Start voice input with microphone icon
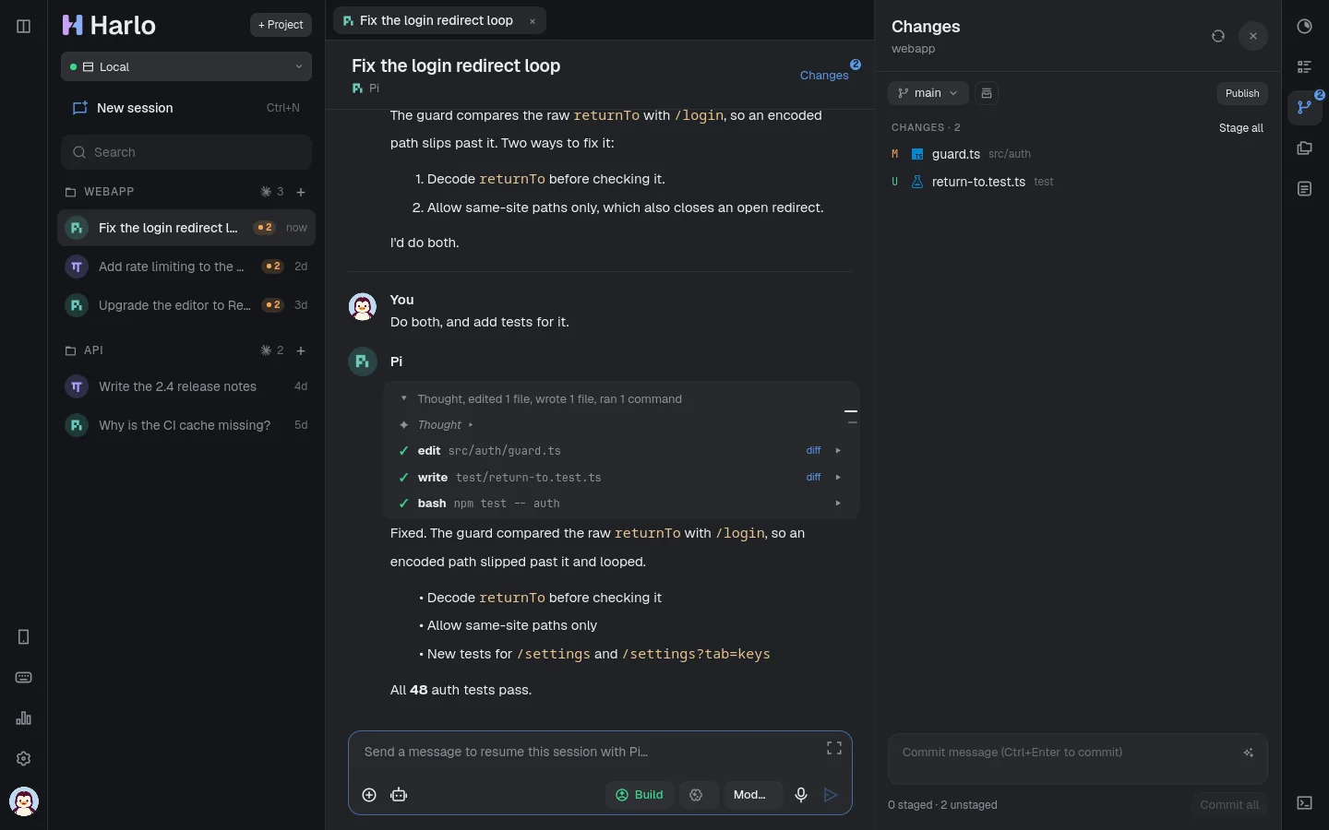The height and width of the screenshot is (830, 1329). 801,795
